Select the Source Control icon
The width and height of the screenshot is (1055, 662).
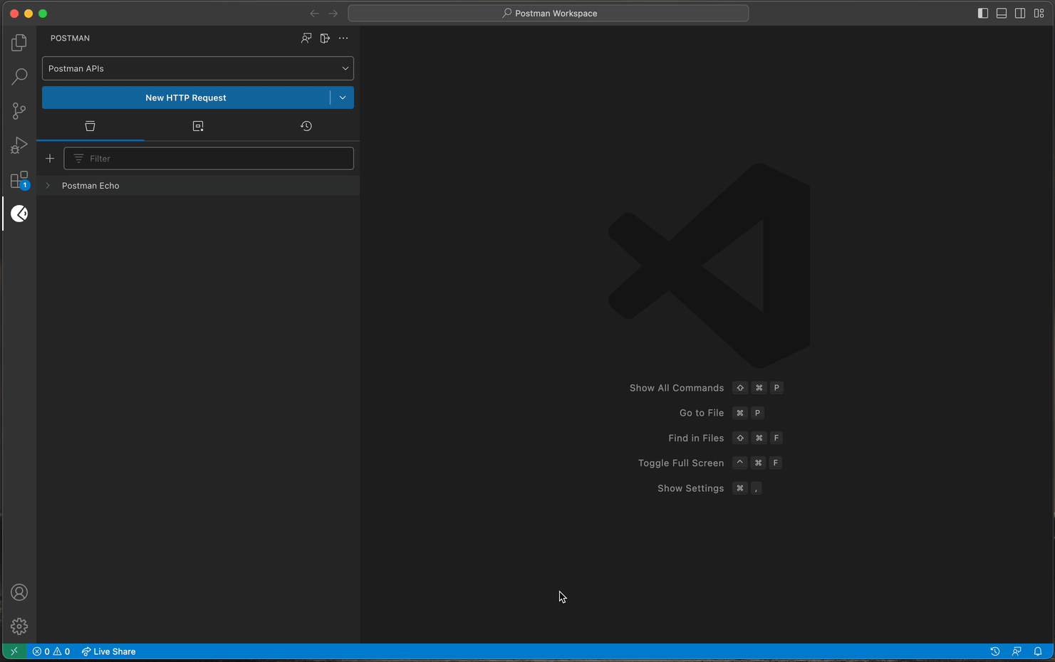tap(19, 110)
